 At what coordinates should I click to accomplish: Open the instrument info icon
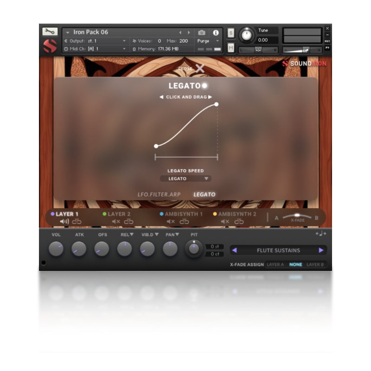216,32
